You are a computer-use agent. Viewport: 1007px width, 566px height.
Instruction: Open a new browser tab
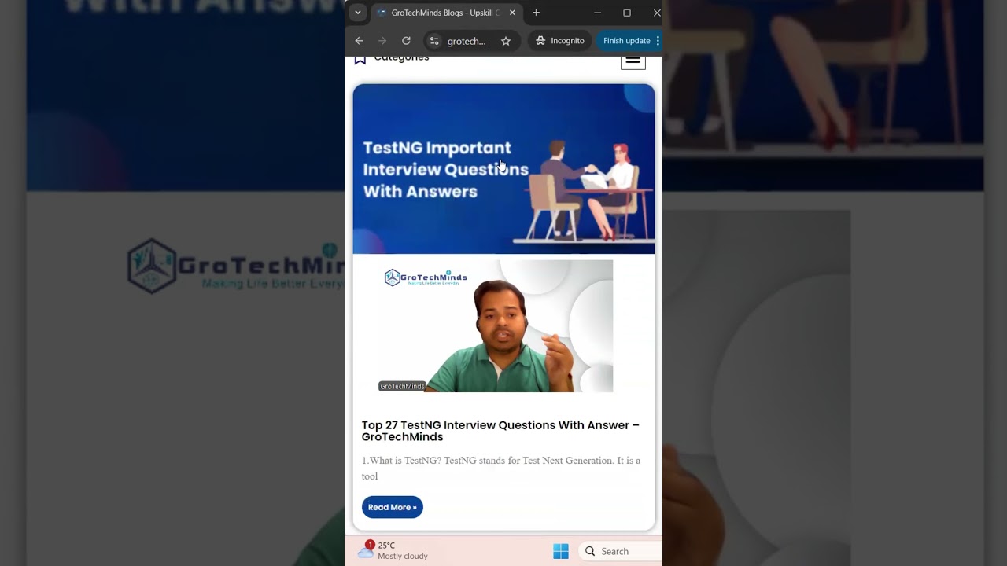click(536, 13)
